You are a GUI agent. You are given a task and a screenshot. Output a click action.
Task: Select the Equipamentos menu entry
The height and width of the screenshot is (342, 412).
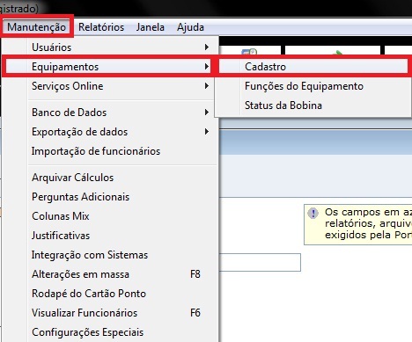pyautogui.click(x=108, y=67)
